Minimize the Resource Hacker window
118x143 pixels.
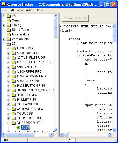(x=102, y=4)
